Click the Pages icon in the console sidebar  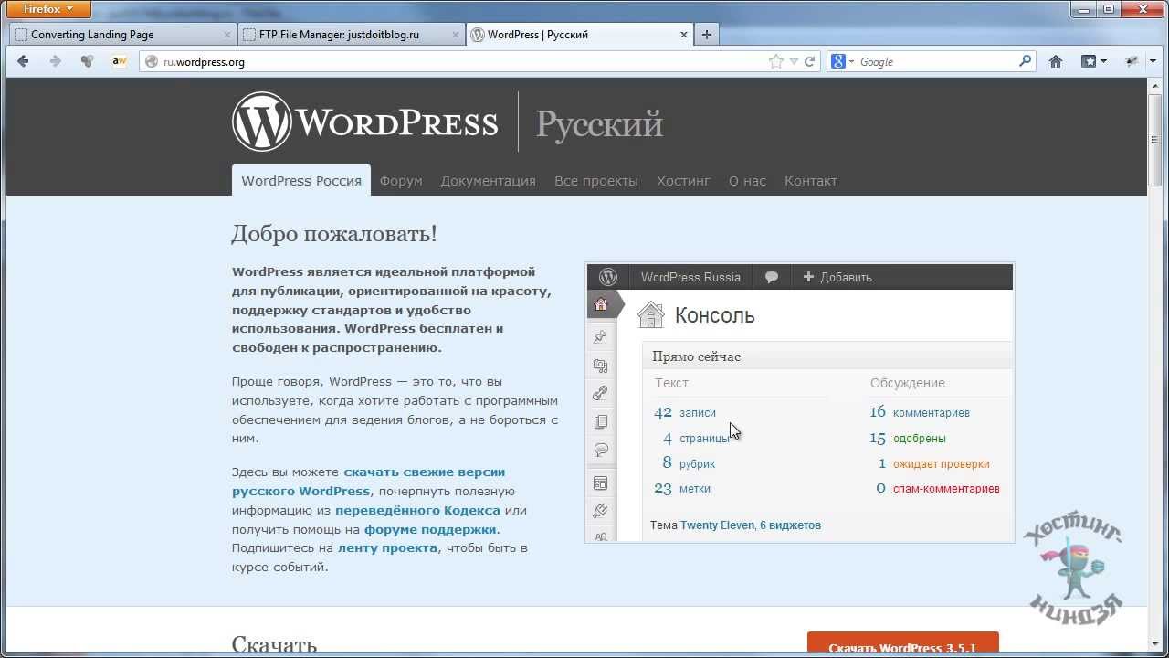(601, 422)
